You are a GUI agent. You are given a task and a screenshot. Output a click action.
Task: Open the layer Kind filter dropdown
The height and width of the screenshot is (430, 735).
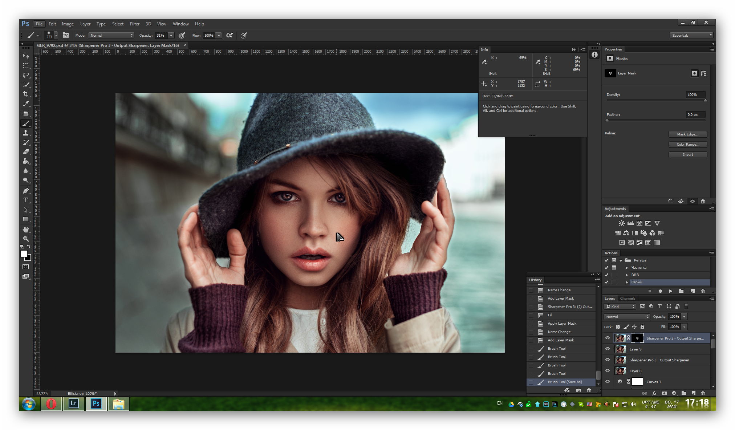point(620,307)
